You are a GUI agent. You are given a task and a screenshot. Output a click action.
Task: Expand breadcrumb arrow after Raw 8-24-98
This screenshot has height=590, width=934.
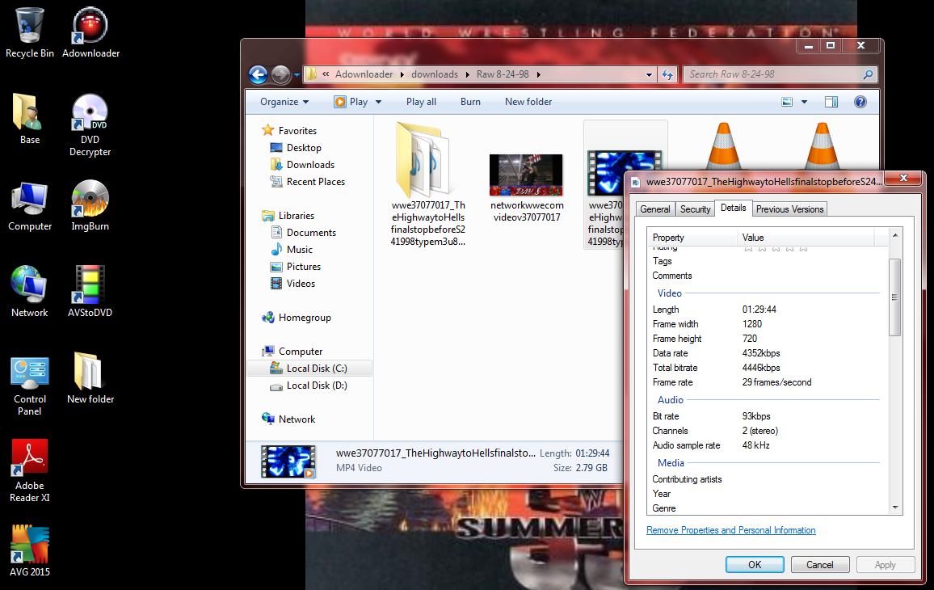coord(538,74)
